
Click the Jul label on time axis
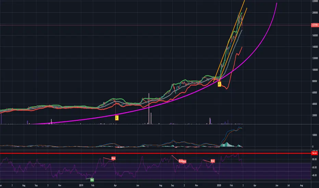289,185
